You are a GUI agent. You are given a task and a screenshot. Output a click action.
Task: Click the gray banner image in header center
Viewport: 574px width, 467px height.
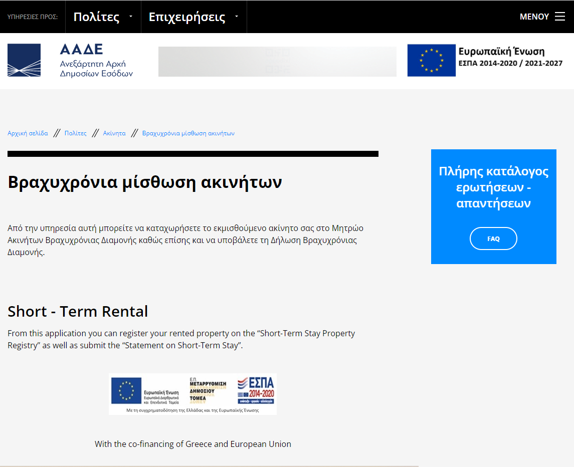277,62
